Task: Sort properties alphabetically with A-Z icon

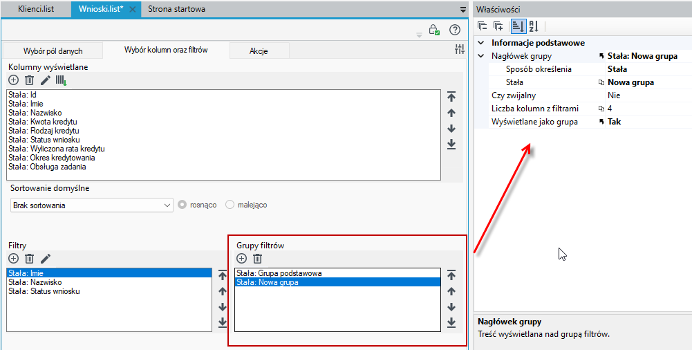Action: click(534, 26)
